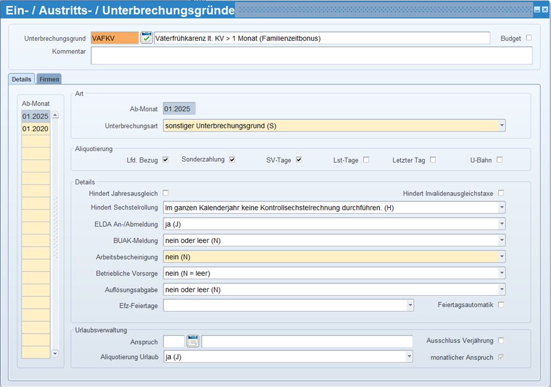Tick the U-Bahn checkbox
This screenshot has height=387, width=551.
pos(499,160)
